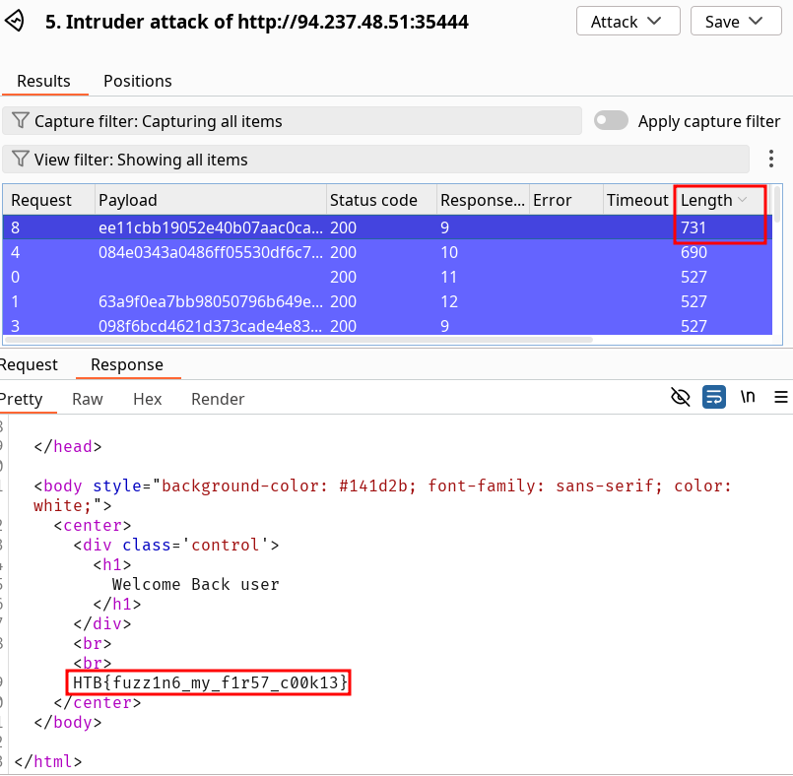Viewport: 793px width, 776px height.
Task: Expand the Attack dropdown menu
Action: tap(628, 22)
